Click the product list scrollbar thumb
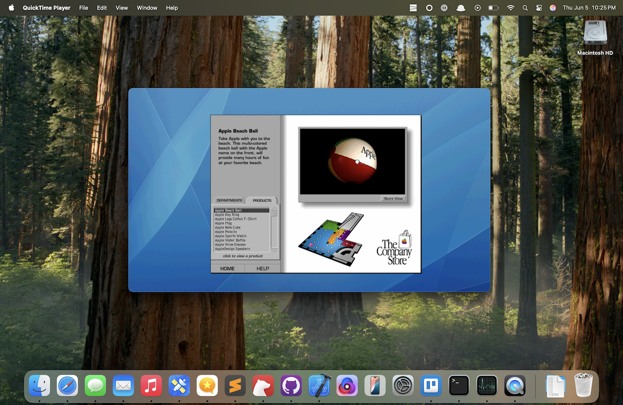The image size is (623, 405). pyautogui.click(x=274, y=214)
